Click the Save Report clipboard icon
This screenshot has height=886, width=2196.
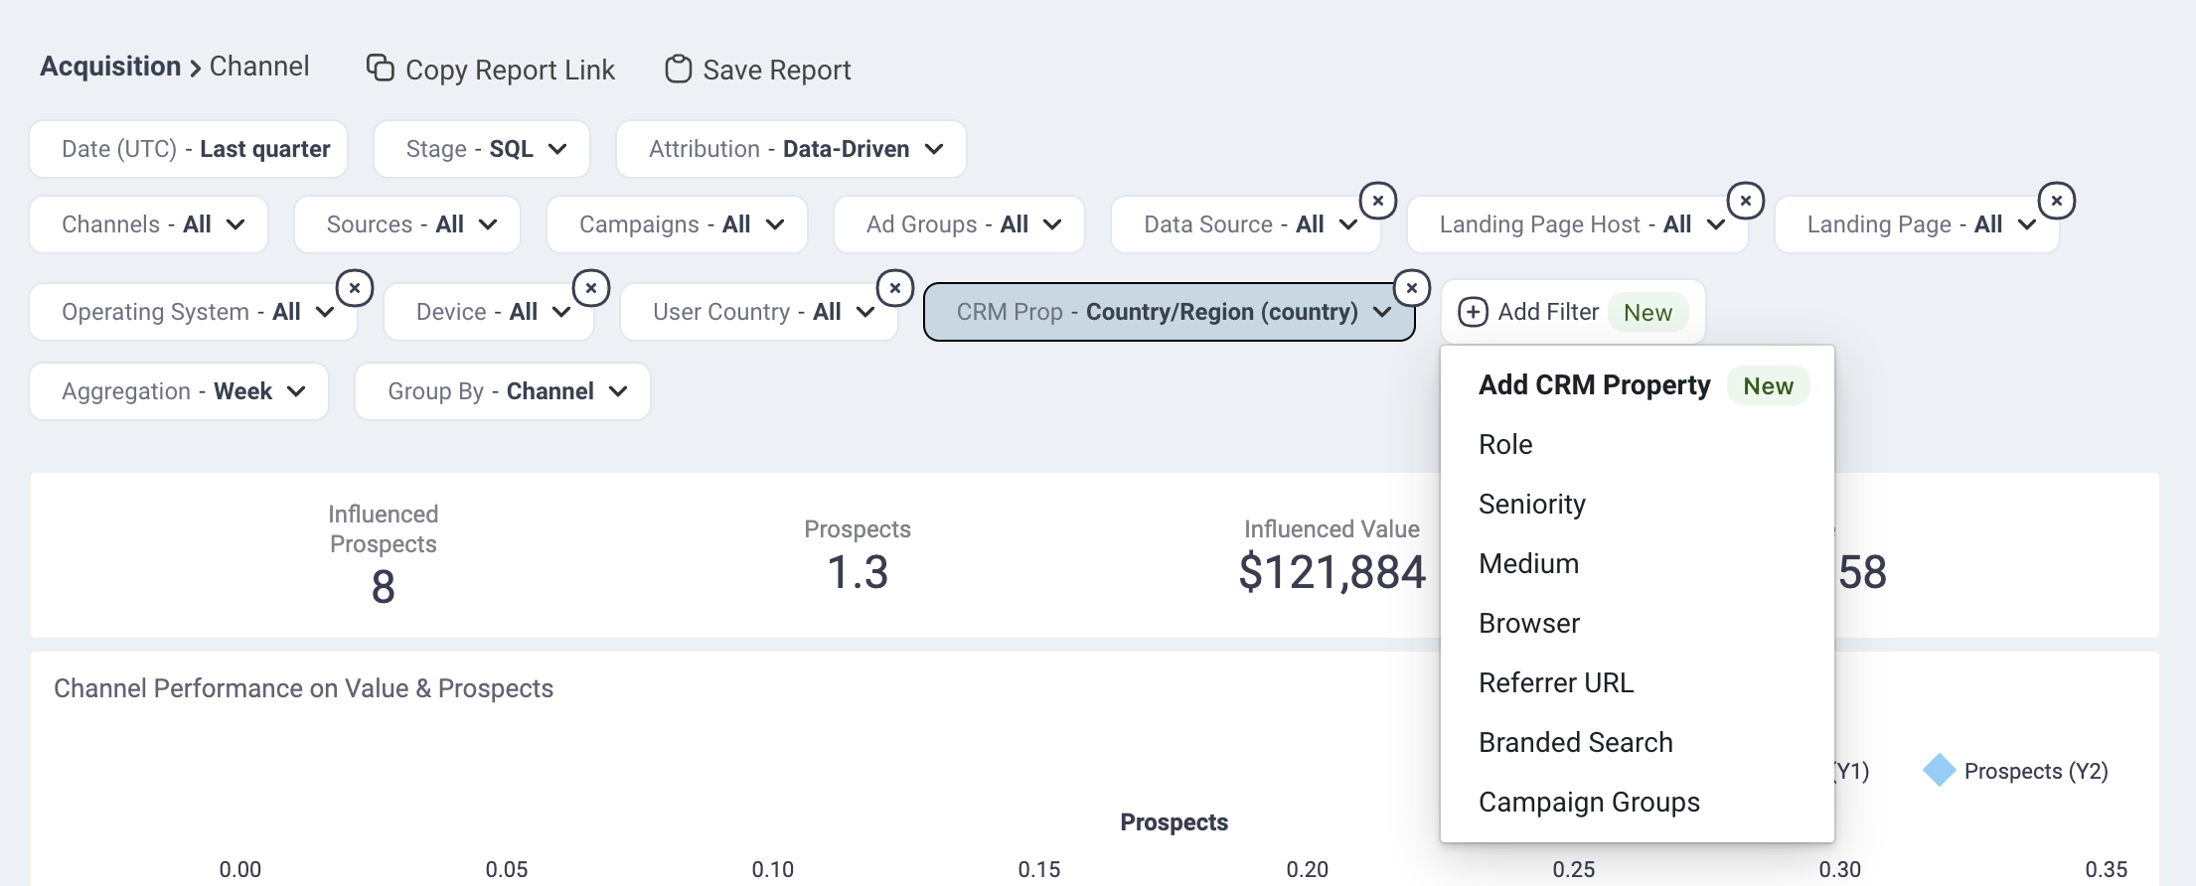679,69
